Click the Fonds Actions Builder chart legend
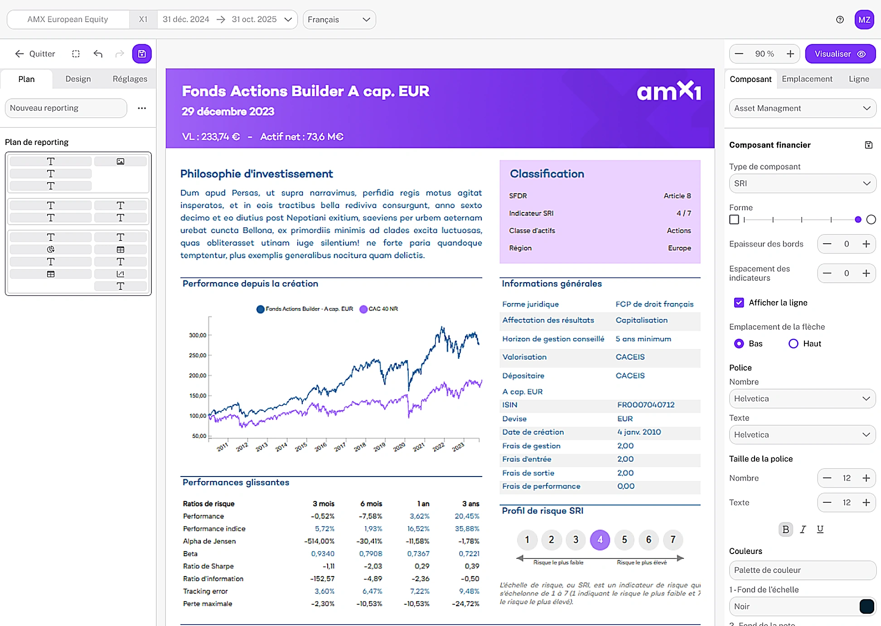This screenshot has width=881, height=626. (305, 309)
